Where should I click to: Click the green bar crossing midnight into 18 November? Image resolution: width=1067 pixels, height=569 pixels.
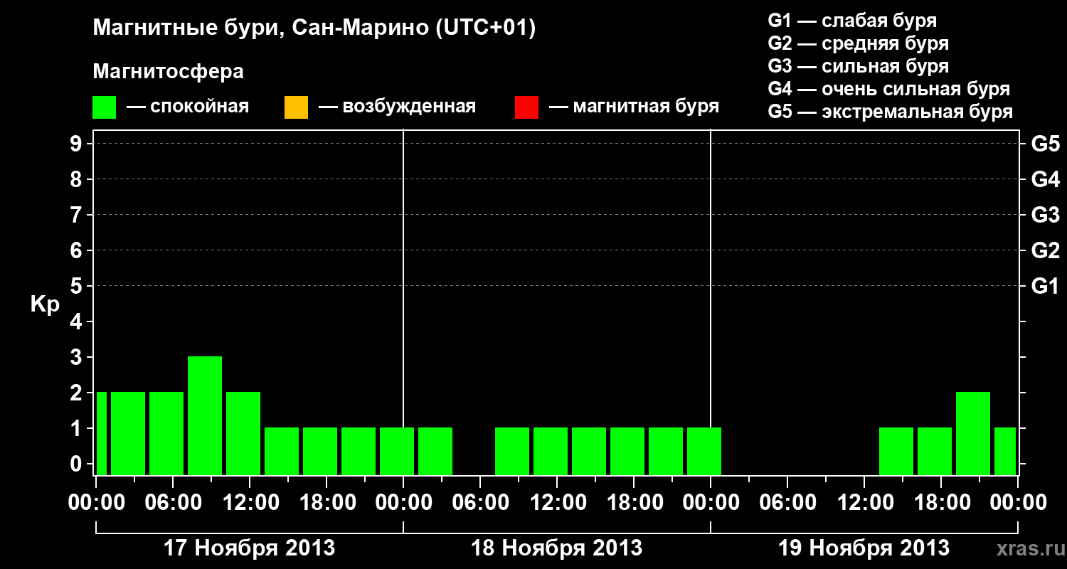point(397,451)
